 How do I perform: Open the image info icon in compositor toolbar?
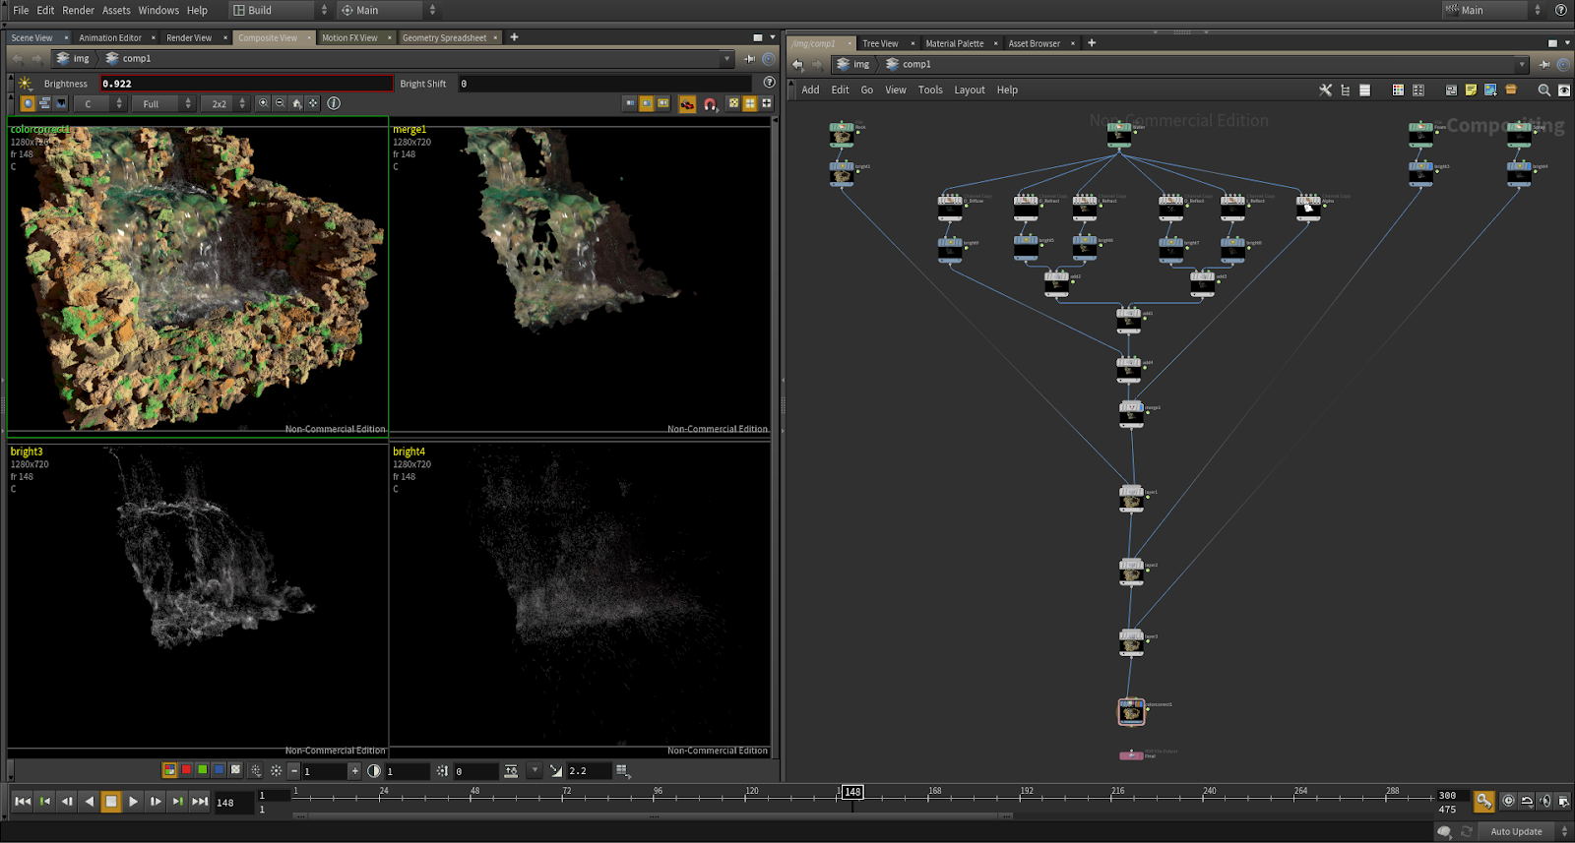coord(334,103)
